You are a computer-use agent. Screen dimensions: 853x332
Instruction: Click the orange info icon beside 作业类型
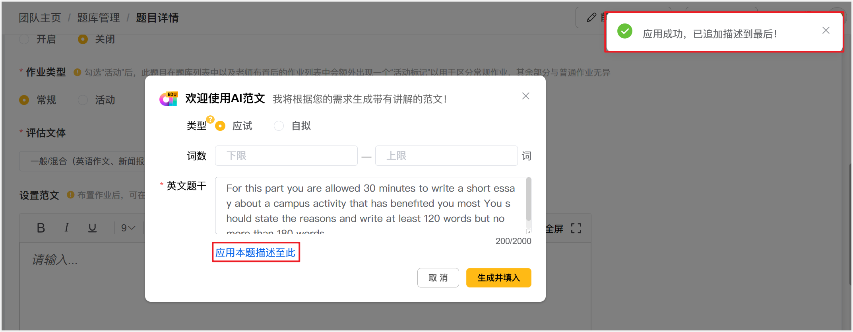pyautogui.click(x=78, y=72)
